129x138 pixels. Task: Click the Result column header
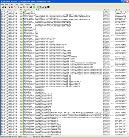point(109,10)
